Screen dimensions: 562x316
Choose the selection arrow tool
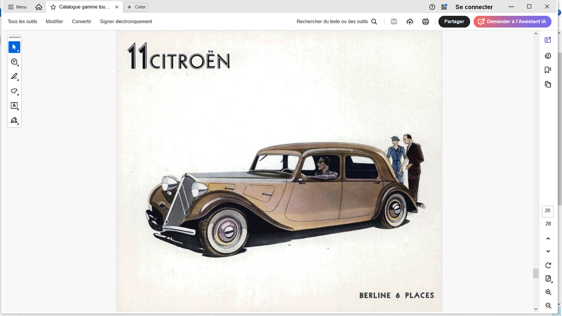pyautogui.click(x=14, y=47)
